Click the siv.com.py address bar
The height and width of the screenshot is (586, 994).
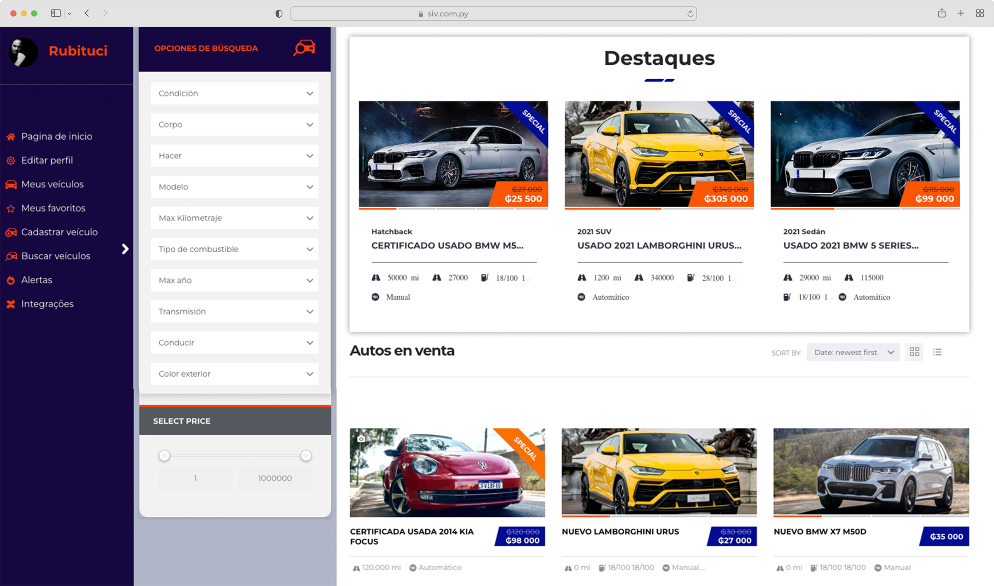click(x=493, y=14)
